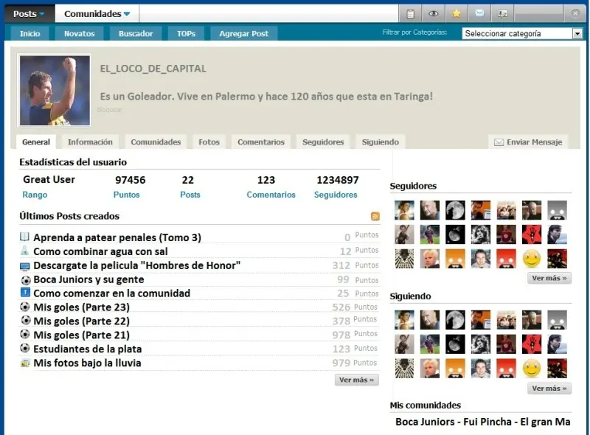Click Ver más under latest posts list
The height and width of the screenshot is (435, 590).
pos(357,380)
